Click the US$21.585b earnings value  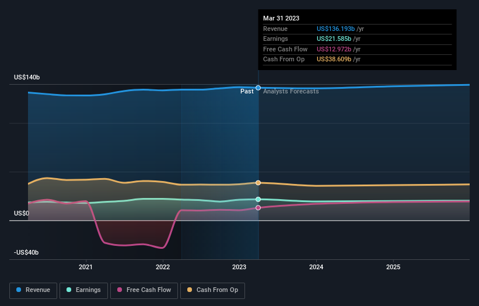(334, 39)
